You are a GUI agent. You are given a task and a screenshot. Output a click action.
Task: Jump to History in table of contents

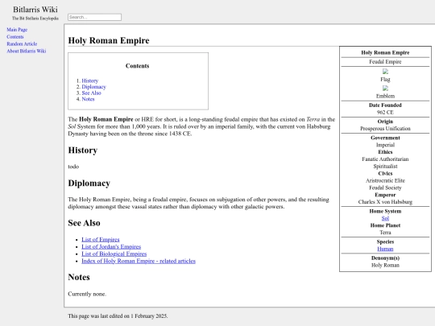pyautogui.click(x=90, y=80)
